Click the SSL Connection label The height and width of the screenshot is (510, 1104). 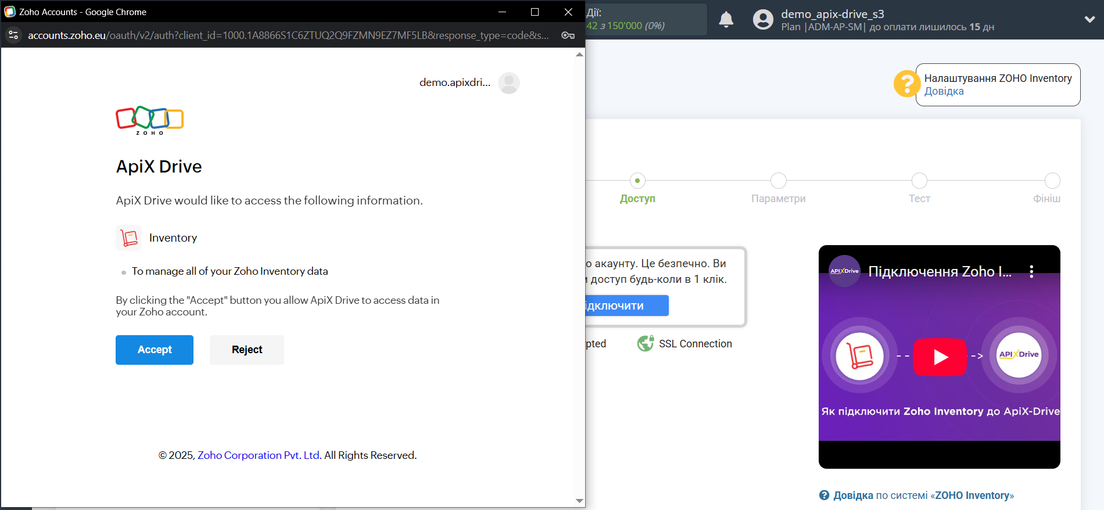point(696,344)
